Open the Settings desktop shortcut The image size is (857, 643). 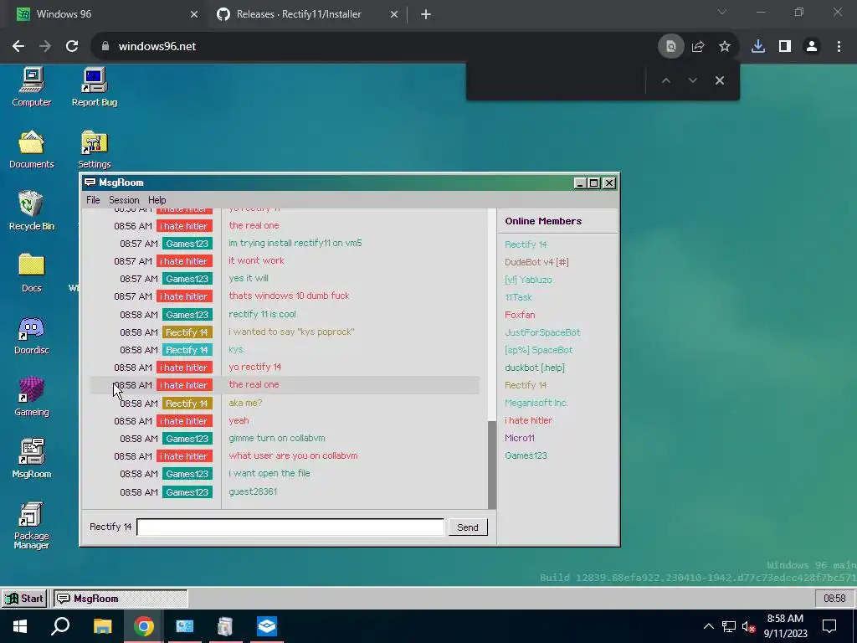pos(94,149)
